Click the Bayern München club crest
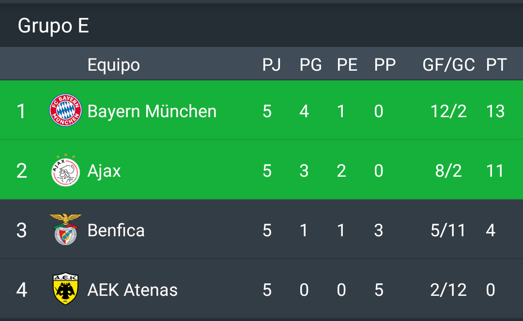Viewport: 523px width, 321px height. pyautogui.click(x=65, y=111)
